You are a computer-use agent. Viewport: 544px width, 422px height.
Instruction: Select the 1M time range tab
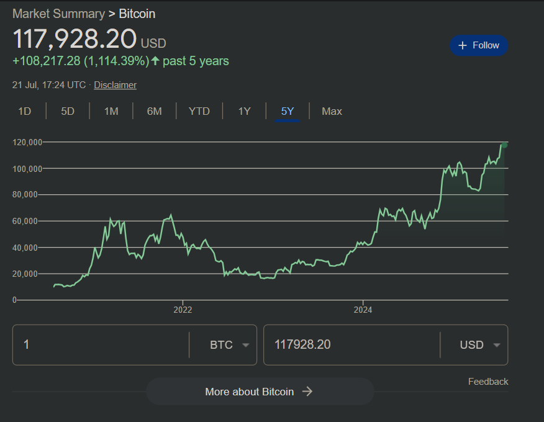click(x=111, y=111)
